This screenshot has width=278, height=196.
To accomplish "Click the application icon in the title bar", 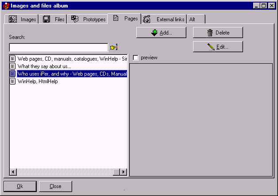I will [6, 5].
